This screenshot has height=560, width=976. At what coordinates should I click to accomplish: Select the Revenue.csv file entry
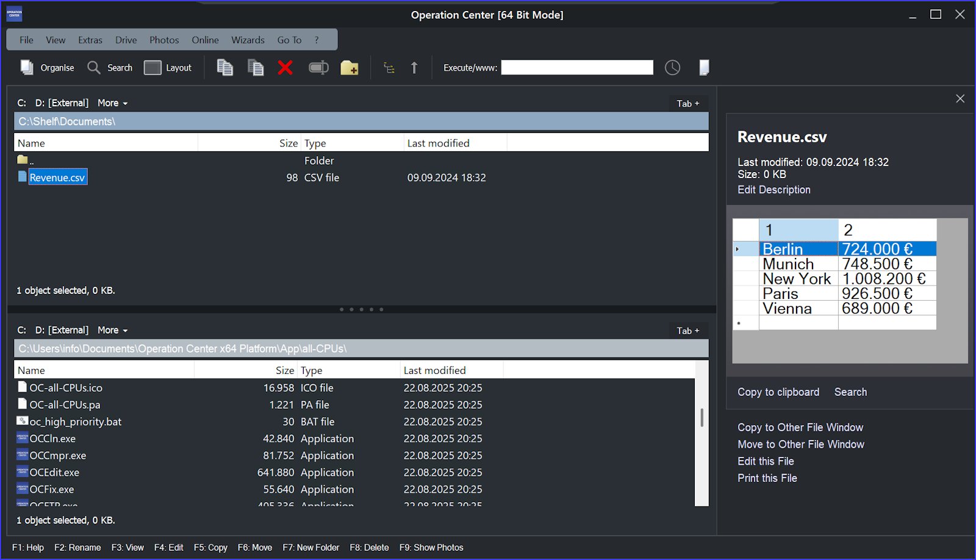coord(57,178)
